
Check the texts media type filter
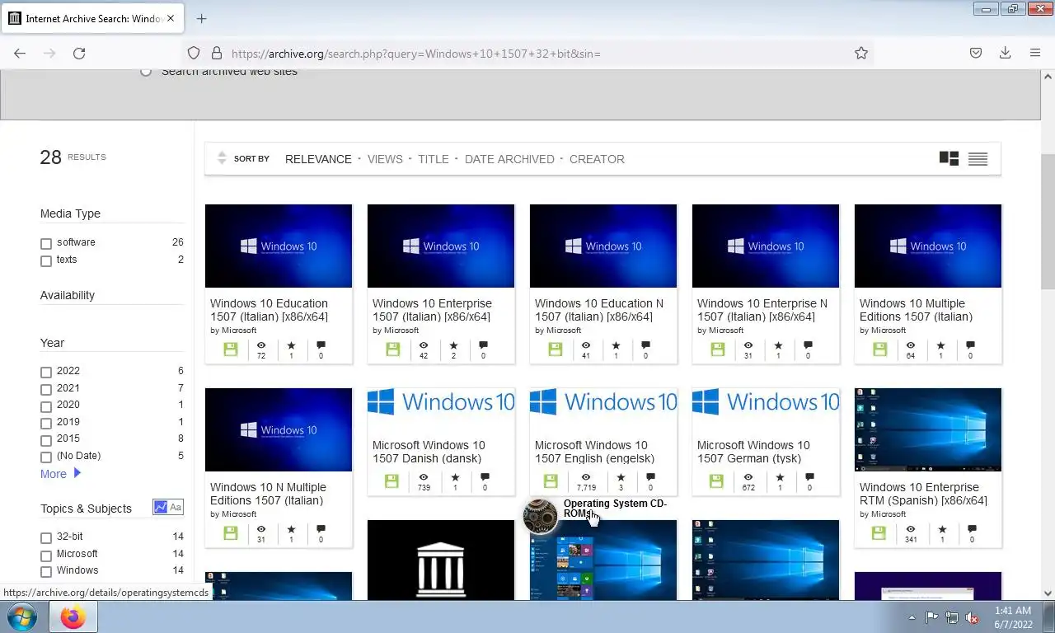[46, 260]
